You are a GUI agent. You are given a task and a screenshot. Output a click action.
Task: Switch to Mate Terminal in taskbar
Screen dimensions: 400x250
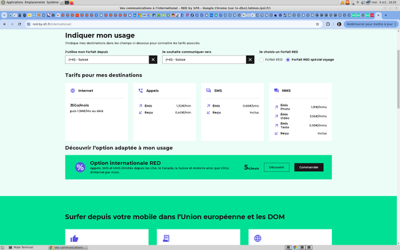[21, 247]
